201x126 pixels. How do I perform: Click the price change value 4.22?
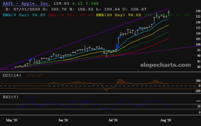pos(77,3)
